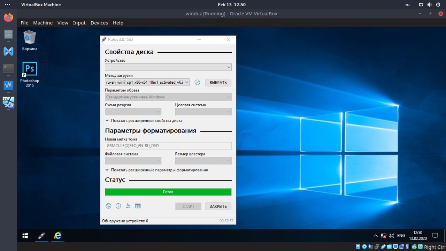Open the Схема раздела dropdown
Image resolution: width=446 pixels, height=251 pixels.
click(x=133, y=112)
